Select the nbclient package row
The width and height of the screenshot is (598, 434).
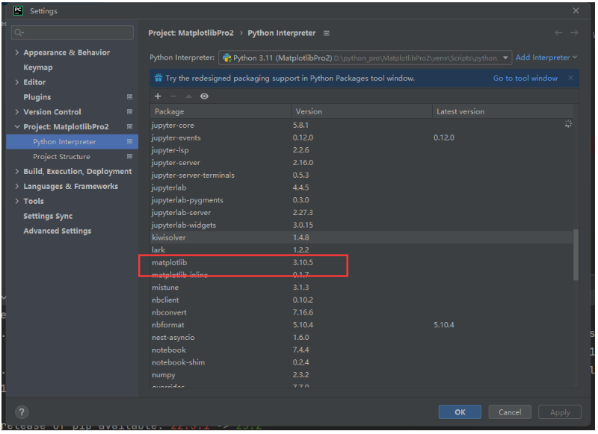(362, 300)
